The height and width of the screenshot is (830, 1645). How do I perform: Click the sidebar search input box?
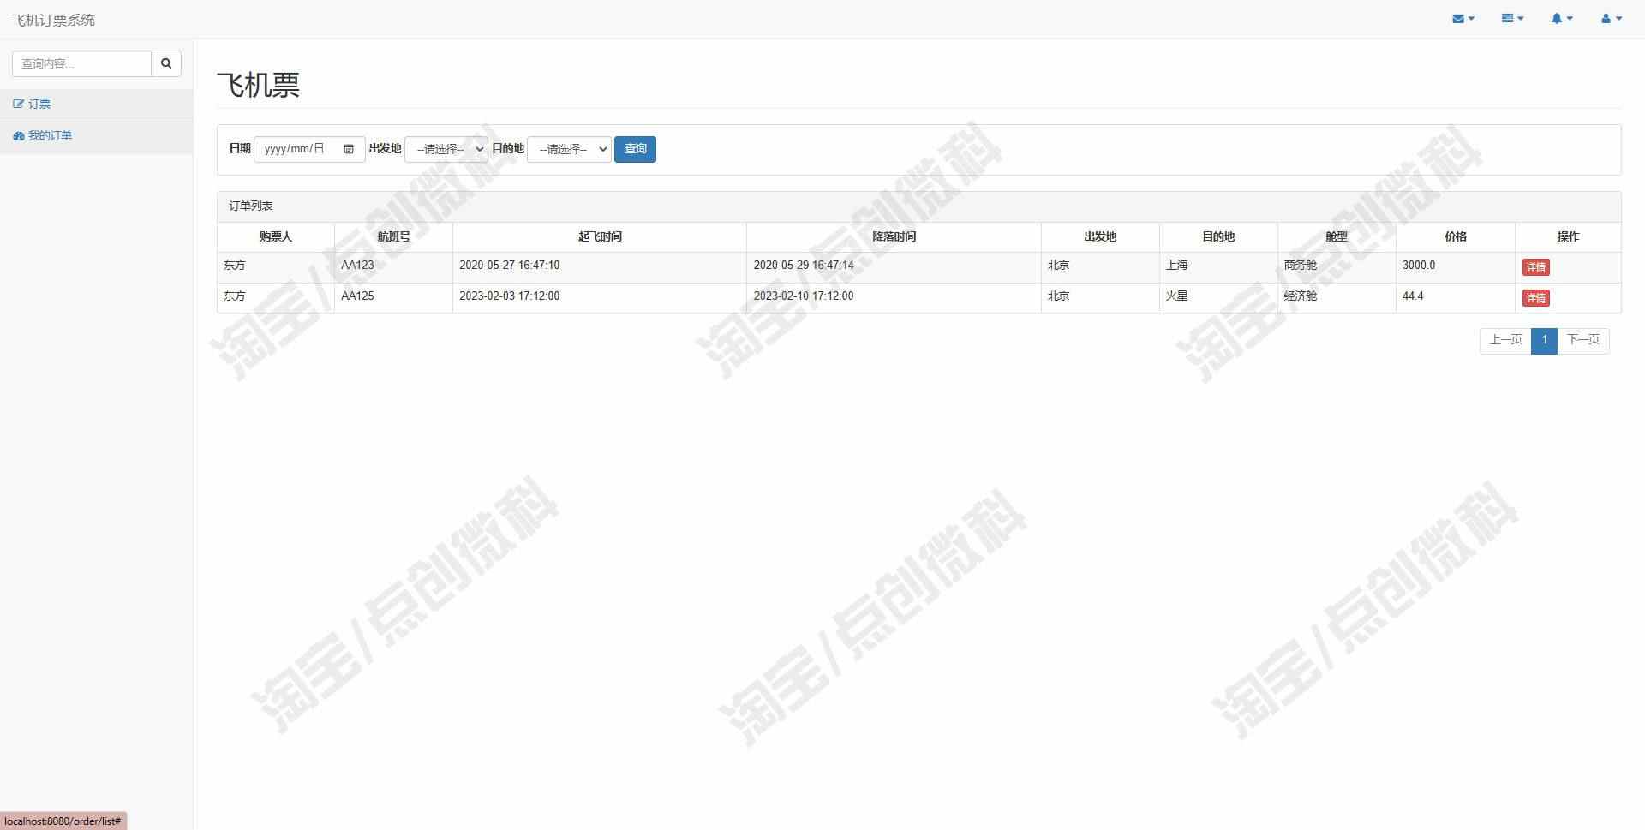pyautogui.click(x=82, y=63)
